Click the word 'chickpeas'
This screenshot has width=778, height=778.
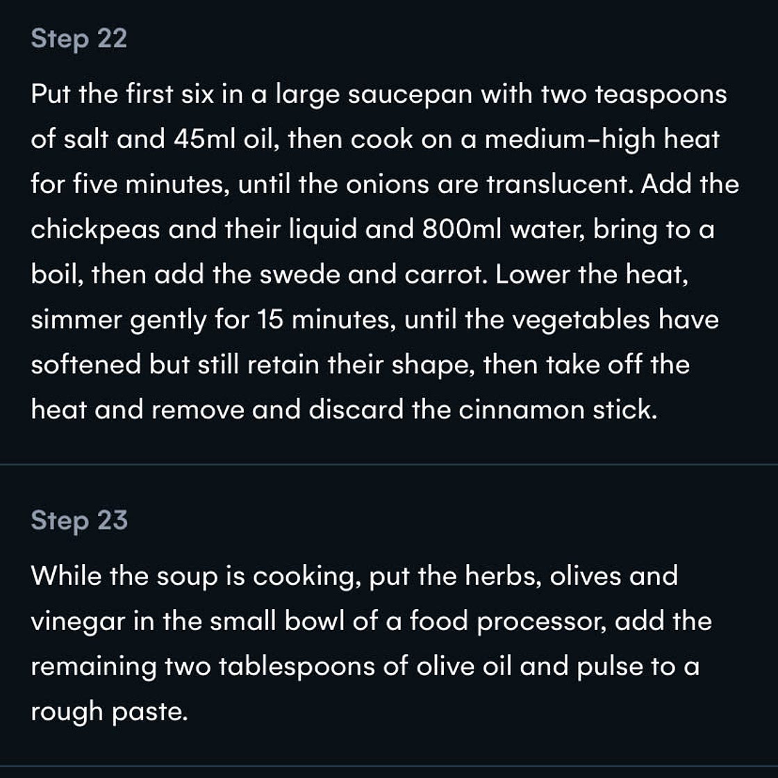click(x=95, y=230)
